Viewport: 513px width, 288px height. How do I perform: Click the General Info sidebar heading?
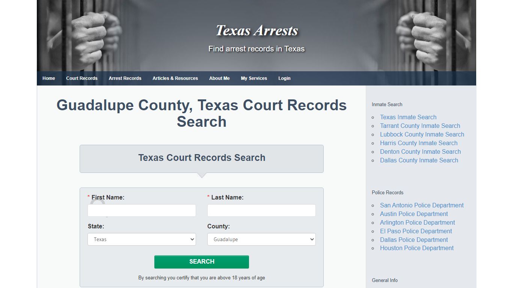[x=385, y=280]
